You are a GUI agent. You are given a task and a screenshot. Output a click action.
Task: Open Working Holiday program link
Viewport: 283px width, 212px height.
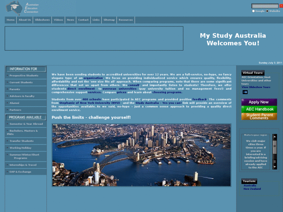(x=26, y=148)
